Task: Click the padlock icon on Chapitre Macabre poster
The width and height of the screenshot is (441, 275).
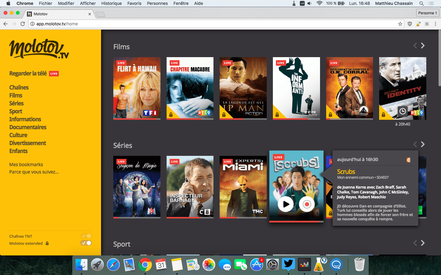Action: [171, 115]
